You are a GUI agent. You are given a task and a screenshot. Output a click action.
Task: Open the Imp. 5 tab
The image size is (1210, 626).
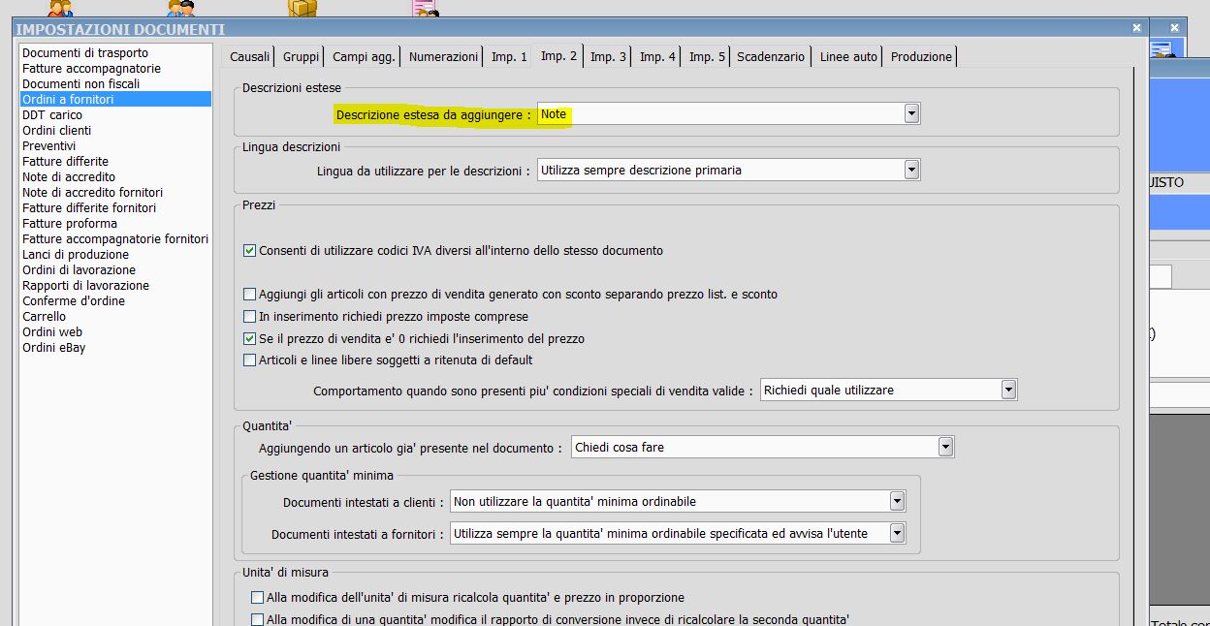point(708,57)
